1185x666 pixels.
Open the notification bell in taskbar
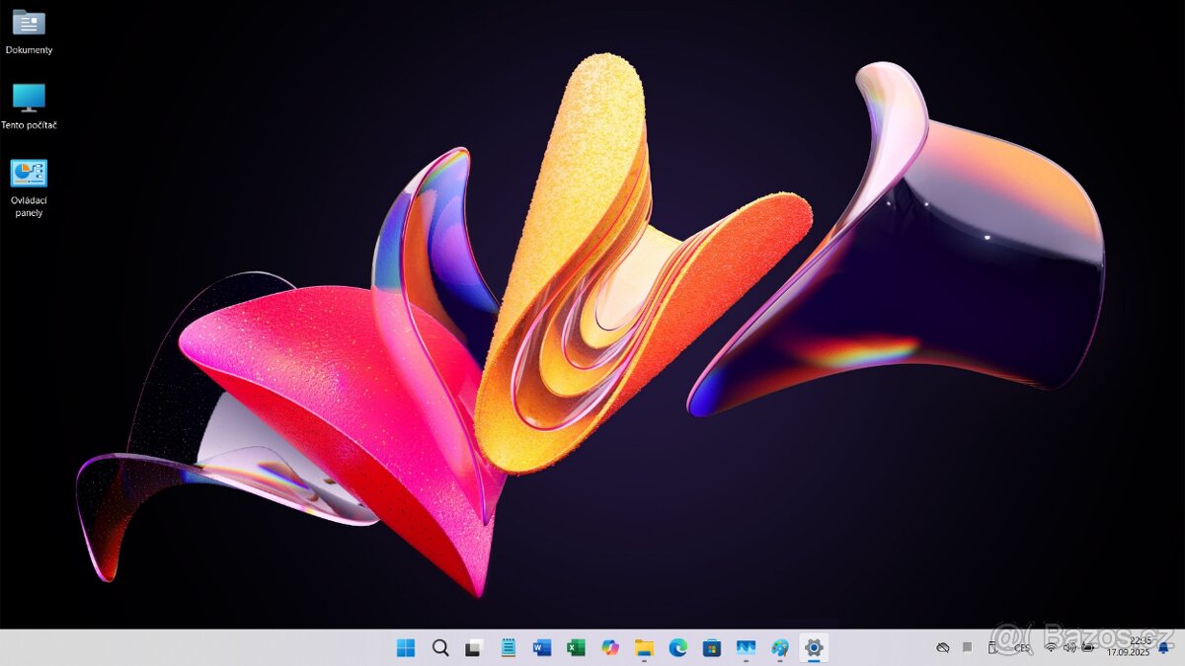coord(1164,648)
